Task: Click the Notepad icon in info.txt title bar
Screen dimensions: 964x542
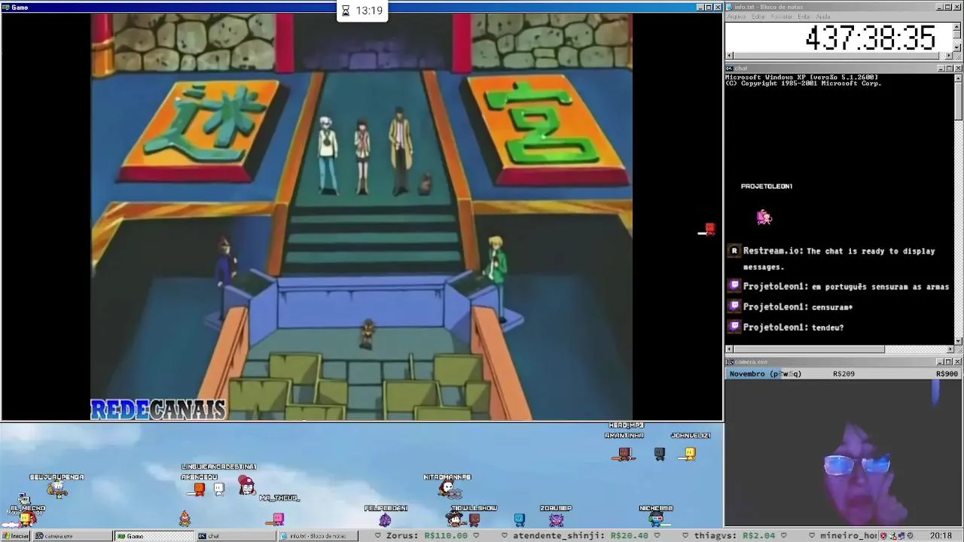Action: (x=730, y=7)
